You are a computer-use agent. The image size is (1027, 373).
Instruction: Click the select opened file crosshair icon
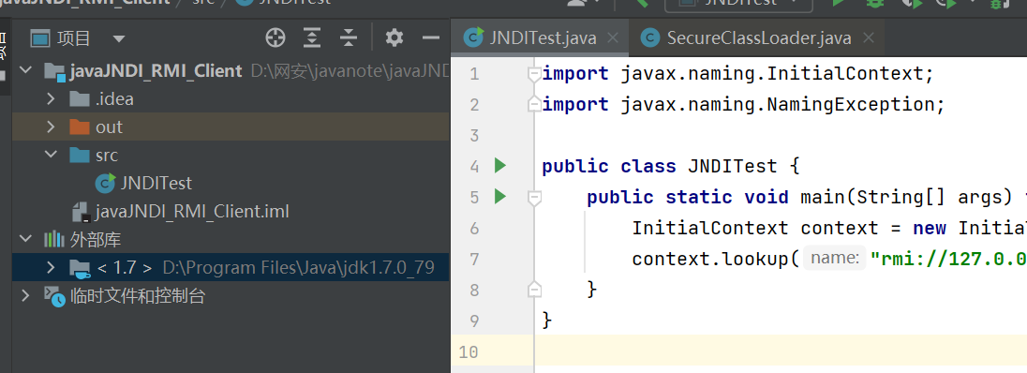click(275, 38)
